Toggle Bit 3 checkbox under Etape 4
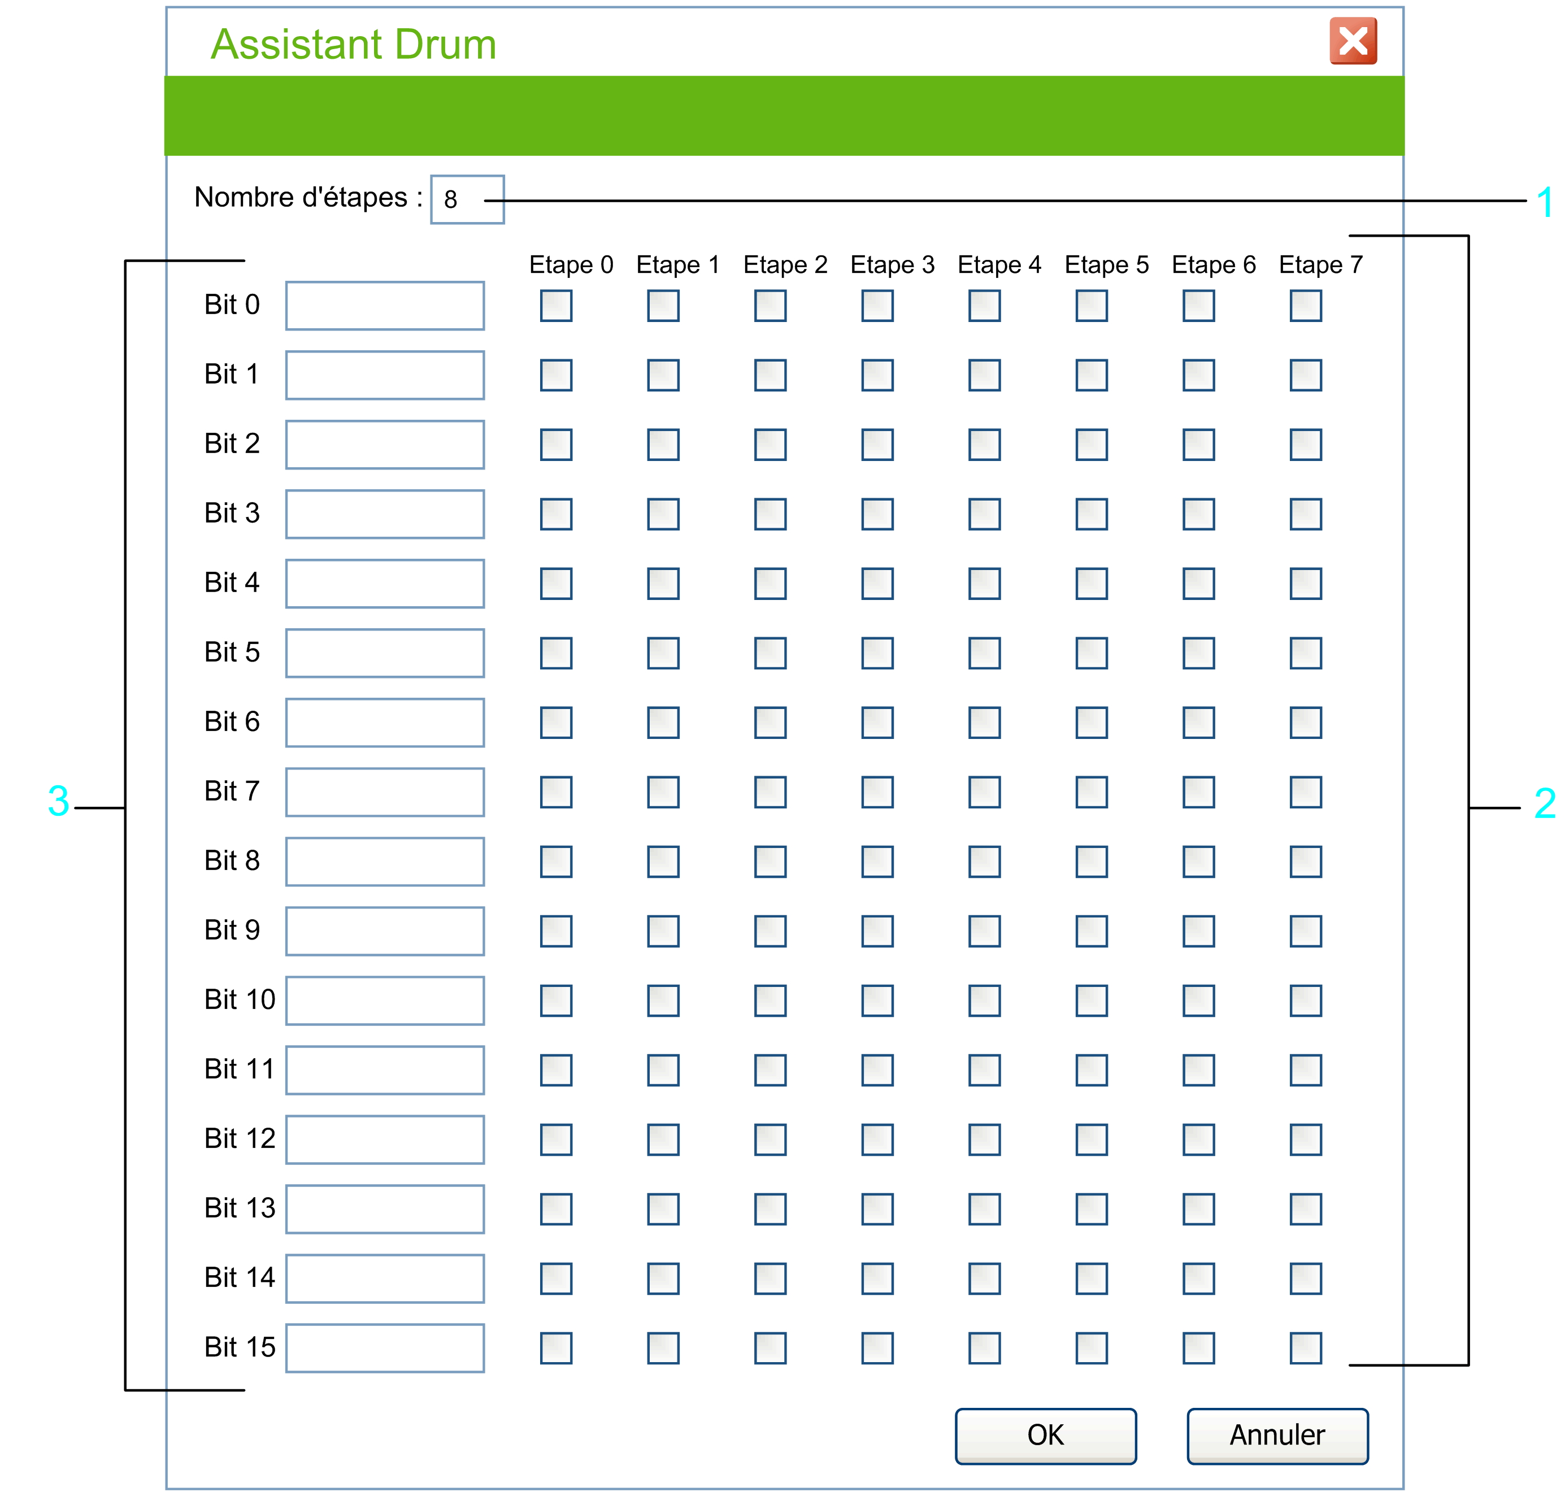 (x=984, y=514)
